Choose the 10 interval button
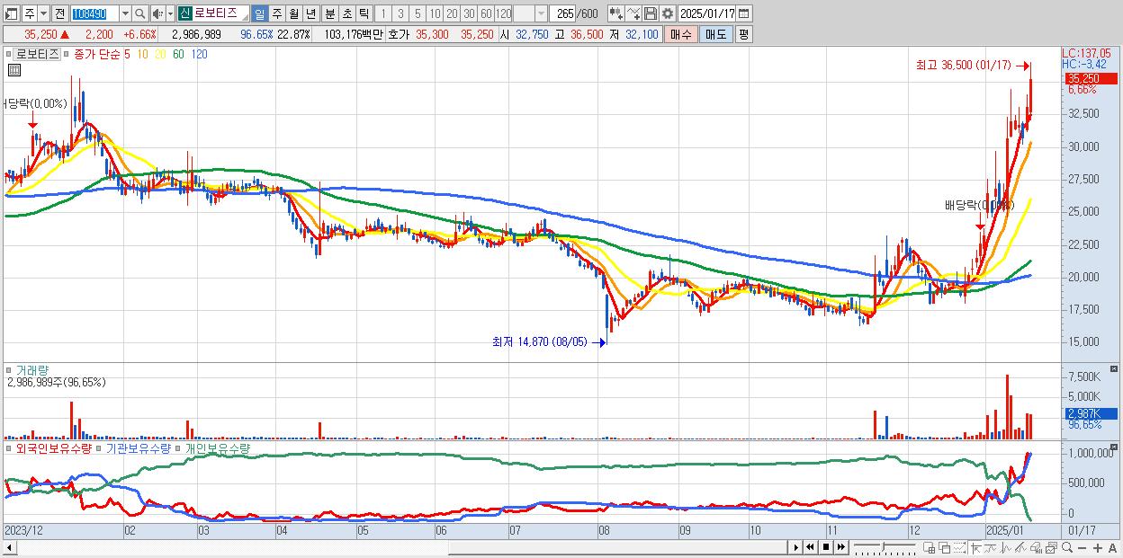Viewport: 1123px width, 558px height. tap(435, 13)
